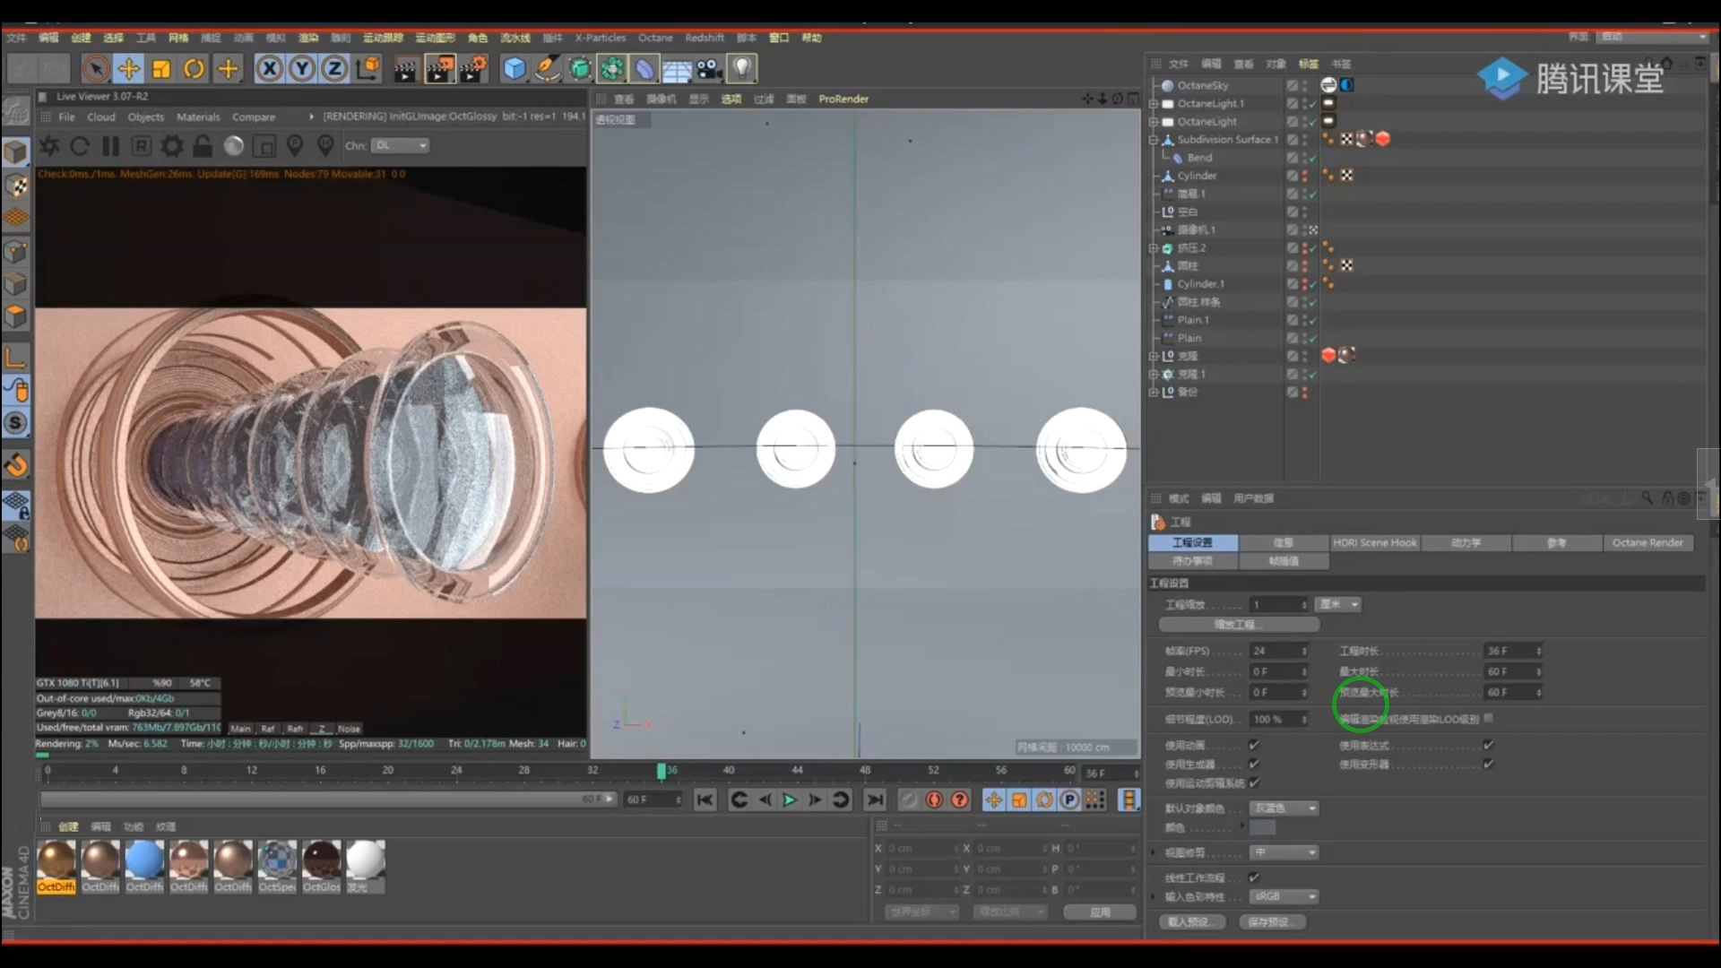Click the lock resolution padlock icon
Viewport: 1721px width, 968px height.
tap(203, 146)
